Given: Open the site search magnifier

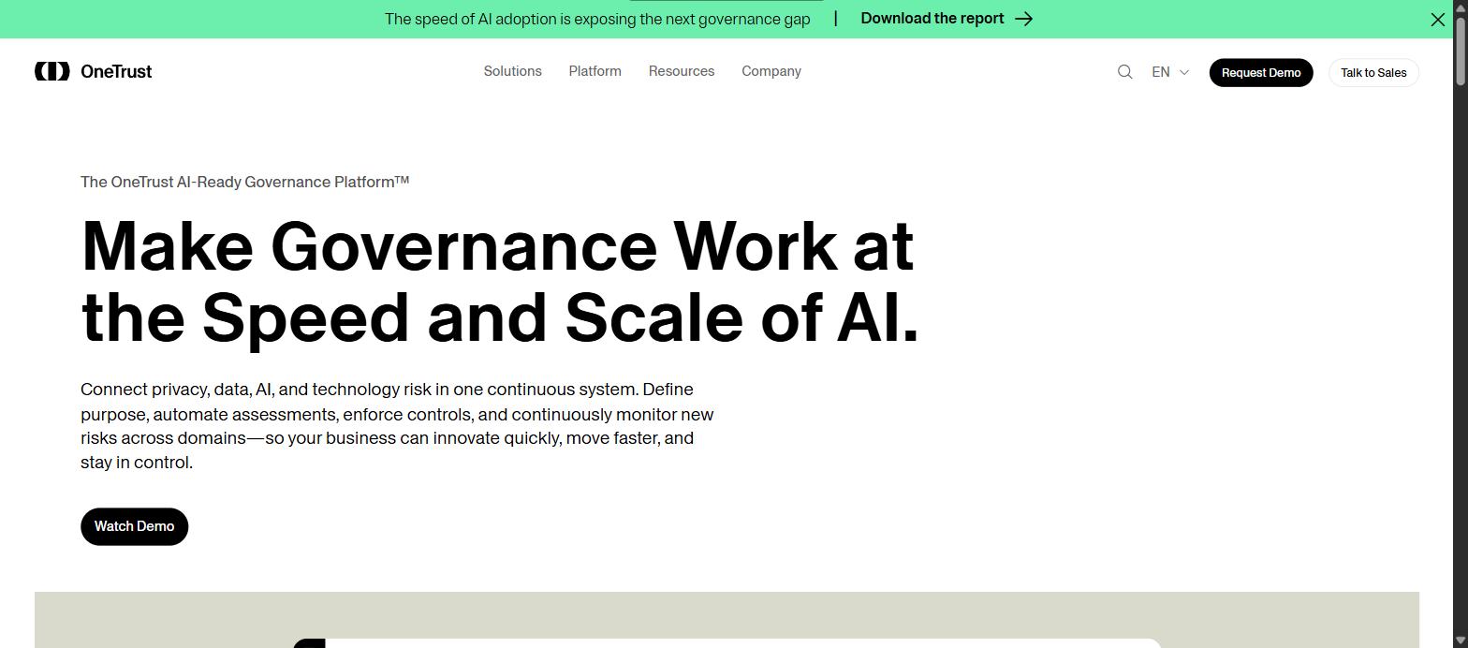Looking at the screenshot, I should 1124,72.
